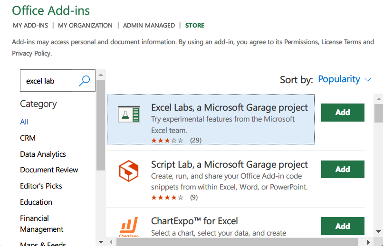Select the CRM category
The width and height of the screenshot is (383, 246).
[28, 138]
